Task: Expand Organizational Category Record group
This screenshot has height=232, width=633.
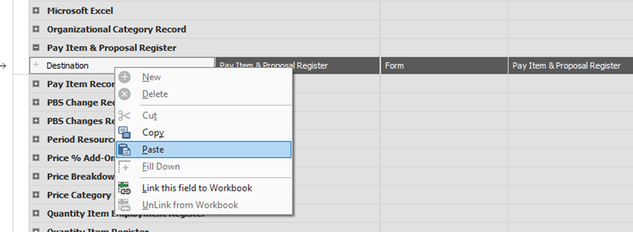Action: pyautogui.click(x=36, y=29)
